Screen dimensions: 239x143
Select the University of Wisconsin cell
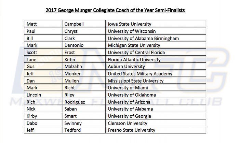point(156,31)
